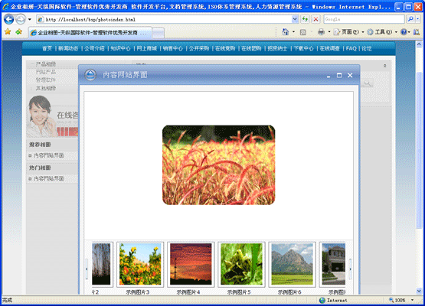Select the 示例图片4 sunset thumbnail

tap(191, 264)
